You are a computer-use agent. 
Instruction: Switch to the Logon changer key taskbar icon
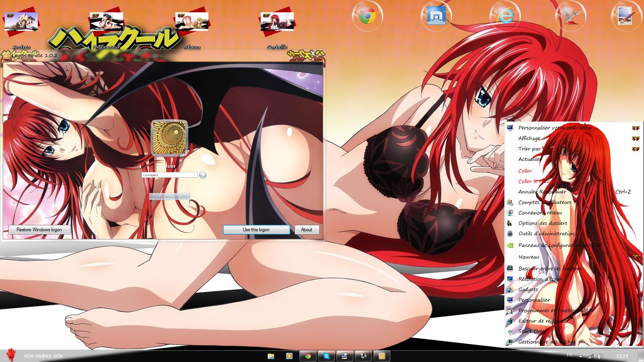click(382, 356)
